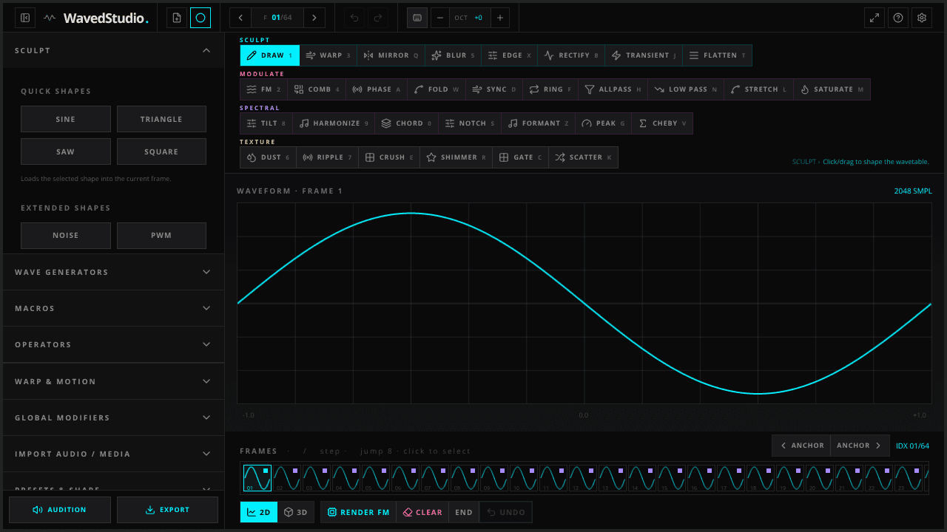The height and width of the screenshot is (532, 947).
Task: Click the Render FM button
Action: tap(358, 512)
